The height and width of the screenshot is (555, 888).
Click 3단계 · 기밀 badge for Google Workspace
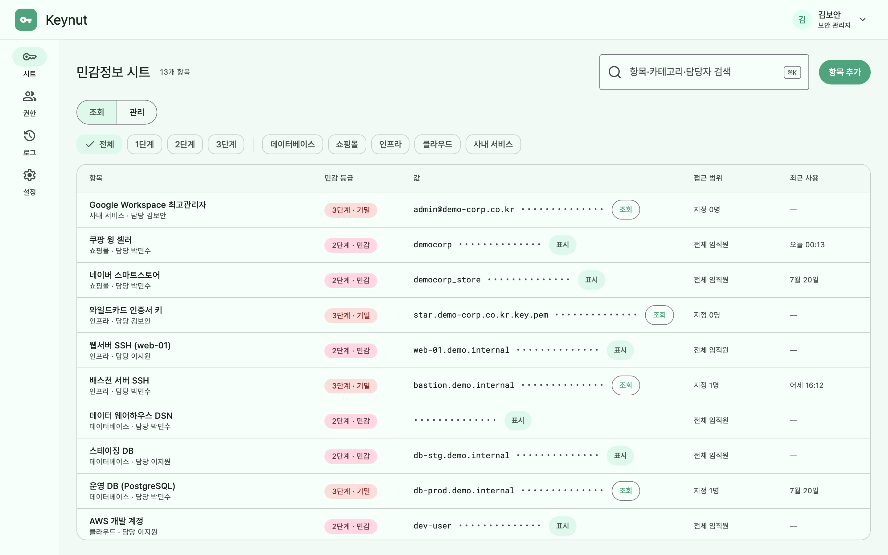[351, 210]
